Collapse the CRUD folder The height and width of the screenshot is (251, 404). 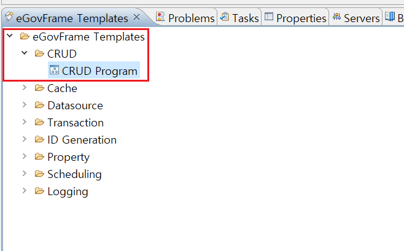pos(25,53)
